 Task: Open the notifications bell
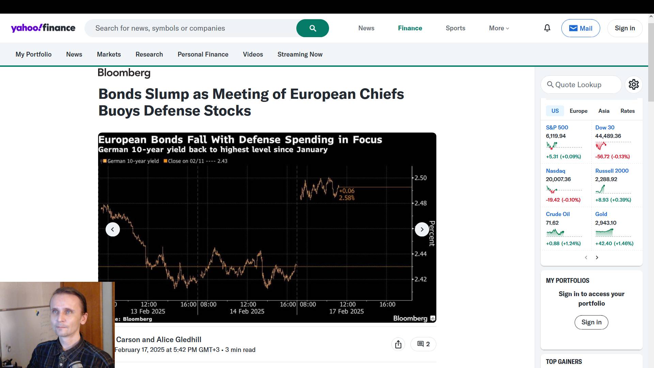point(547,28)
